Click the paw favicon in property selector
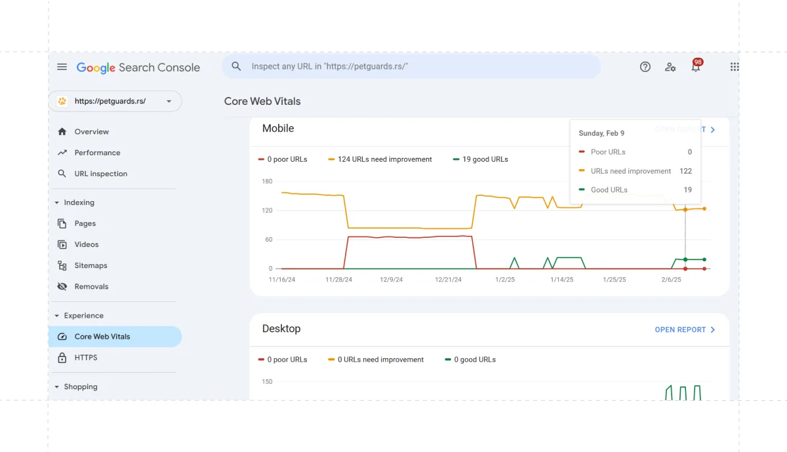 point(62,102)
